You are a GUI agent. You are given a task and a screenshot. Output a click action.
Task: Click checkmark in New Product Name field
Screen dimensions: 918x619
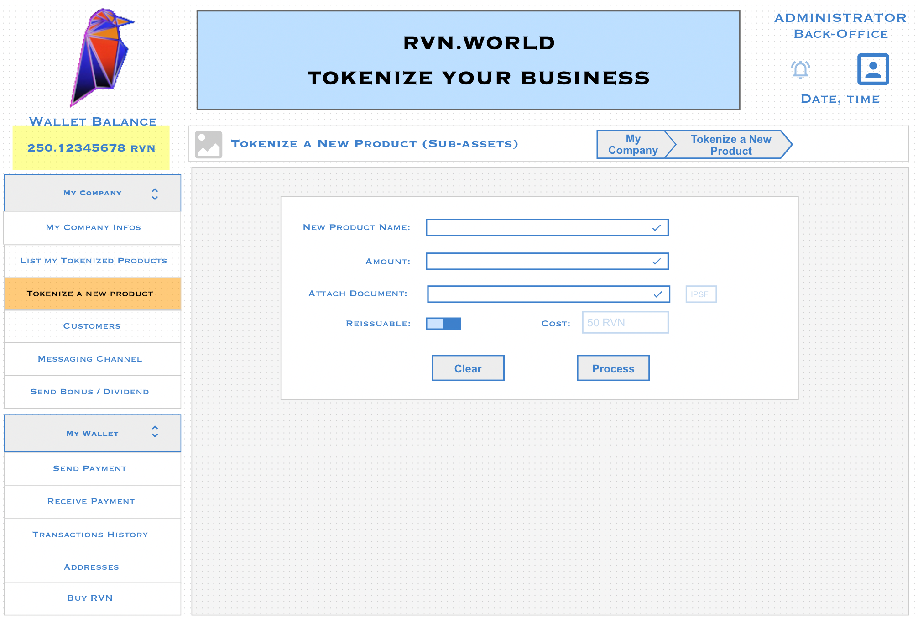tap(656, 228)
